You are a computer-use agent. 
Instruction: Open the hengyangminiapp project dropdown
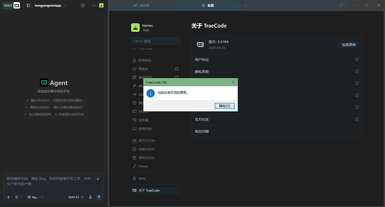tap(50, 6)
